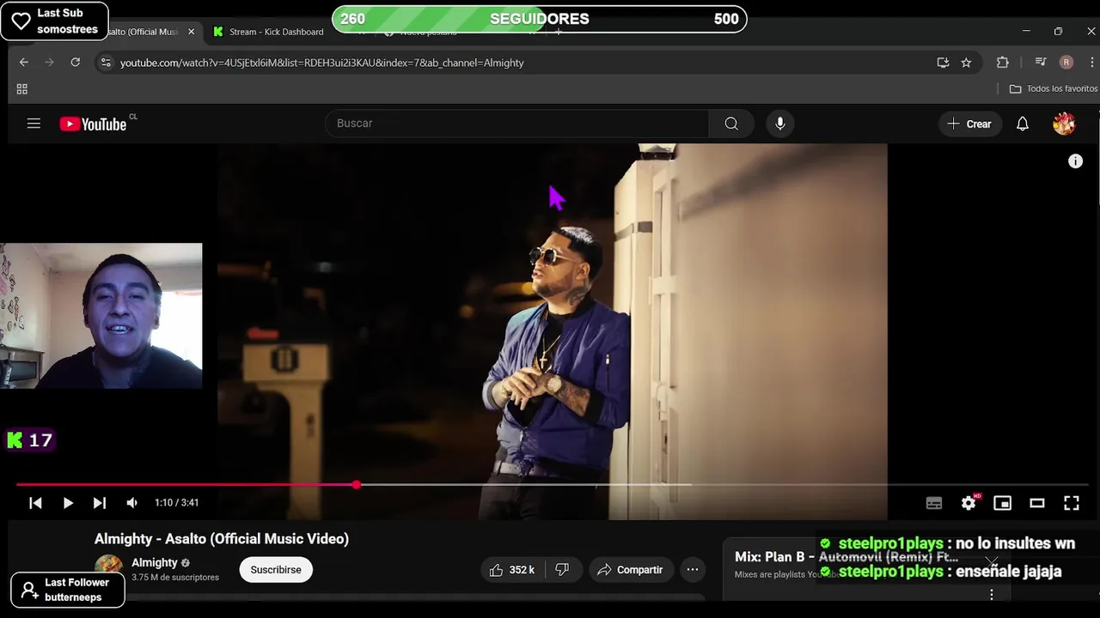Open Mix playlist three-dot options
This screenshot has height=618, width=1100.
click(991, 595)
